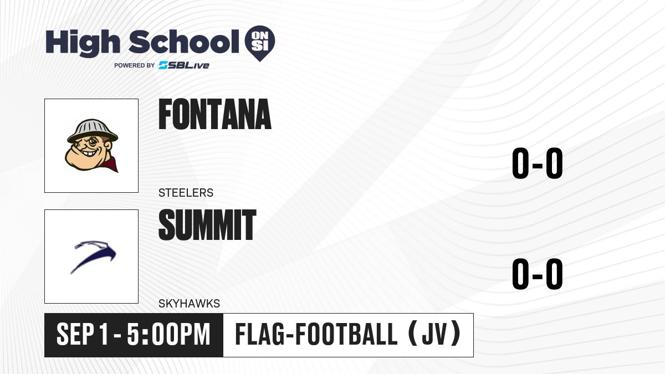Image resolution: width=665 pixels, height=374 pixels.
Task: Click the STEELERS nickname label
Action: [x=186, y=193]
